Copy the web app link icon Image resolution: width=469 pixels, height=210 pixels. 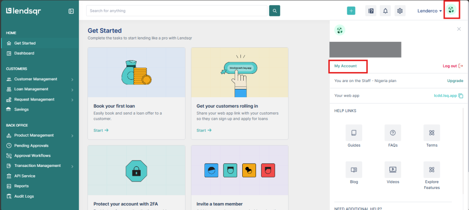click(x=461, y=96)
